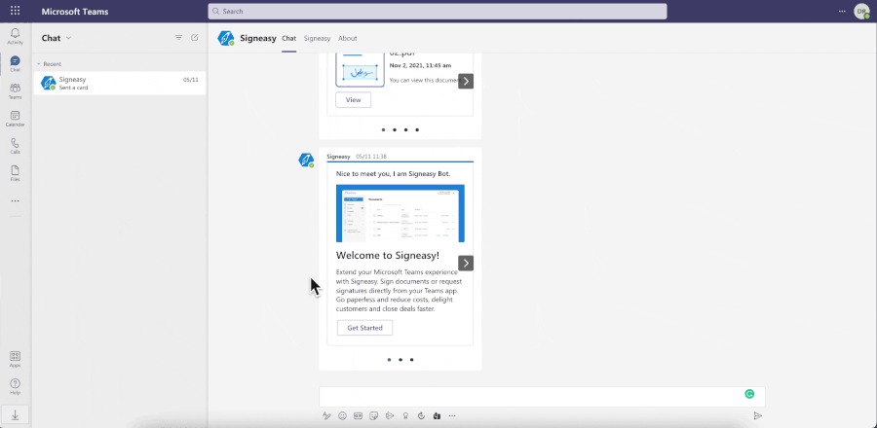This screenshot has width=877, height=428.
Task: Open the Stream app icon in the compose toolbar
Action: [x=390, y=415]
